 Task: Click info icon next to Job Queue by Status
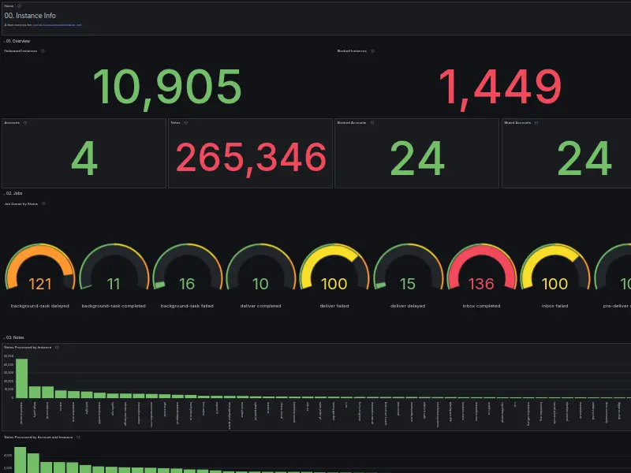(x=43, y=204)
